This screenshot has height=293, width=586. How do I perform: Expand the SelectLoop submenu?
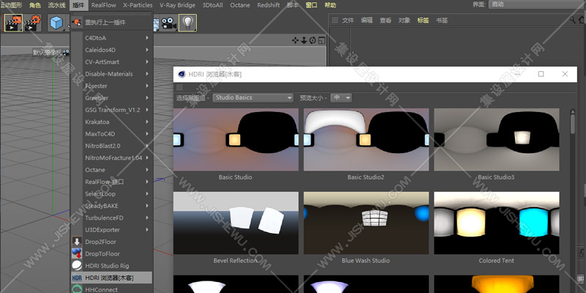tap(111, 194)
